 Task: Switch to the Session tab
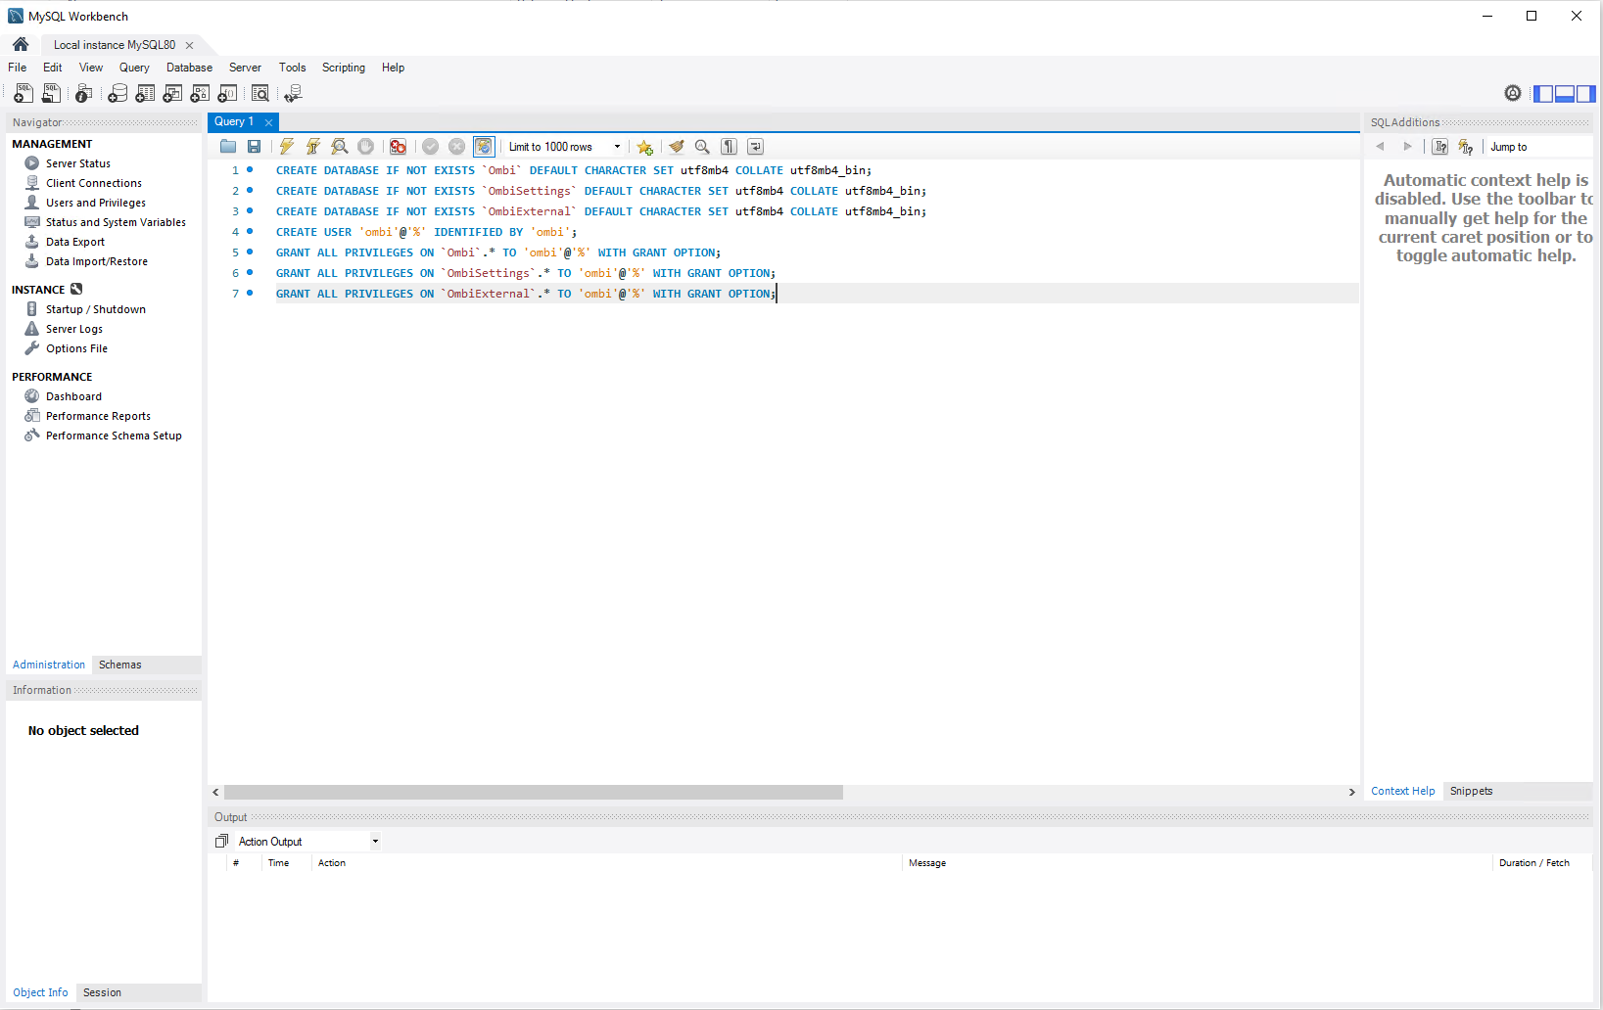[x=102, y=992]
